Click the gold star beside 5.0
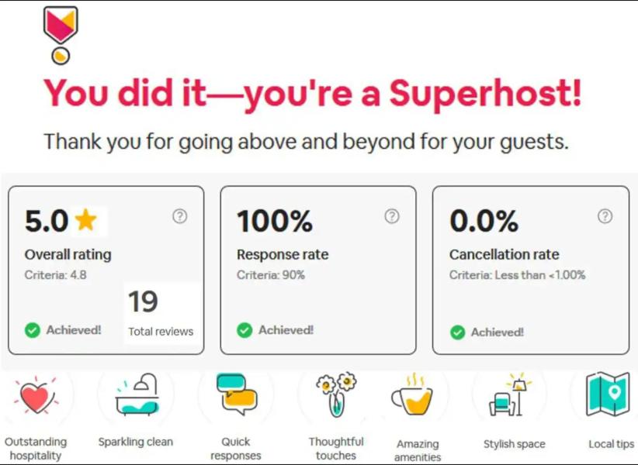Viewport: 638px width, 465px height. tap(86, 221)
